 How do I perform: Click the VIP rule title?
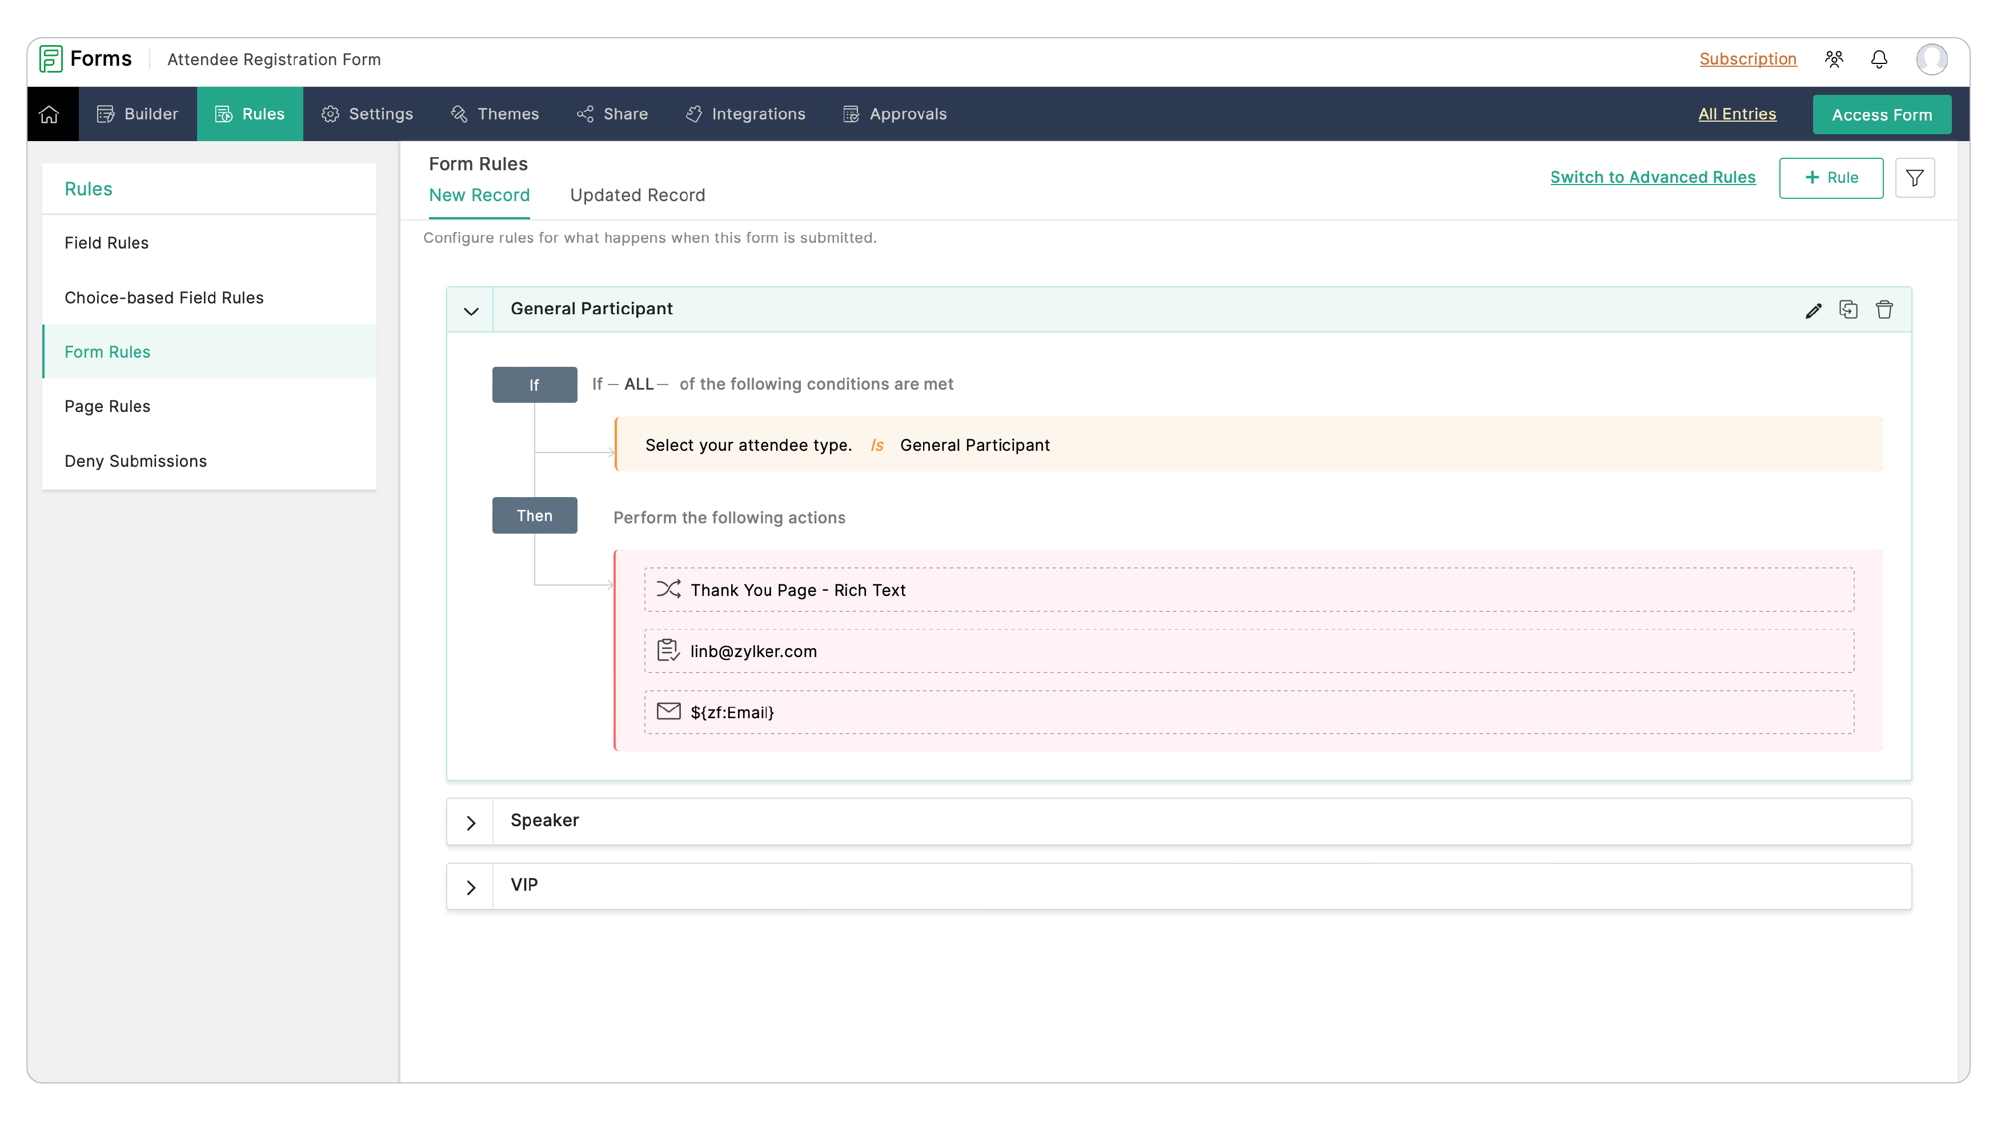click(524, 884)
